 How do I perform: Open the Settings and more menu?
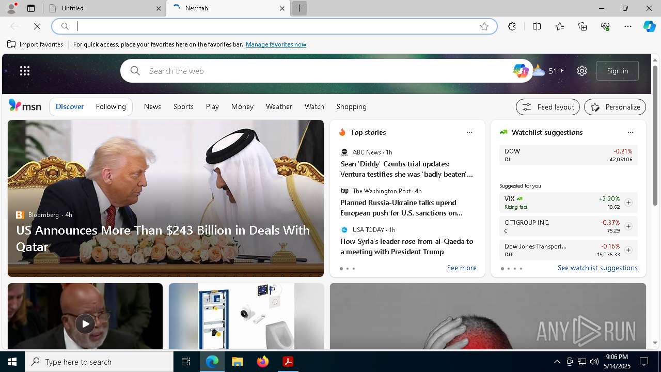tap(628, 26)
